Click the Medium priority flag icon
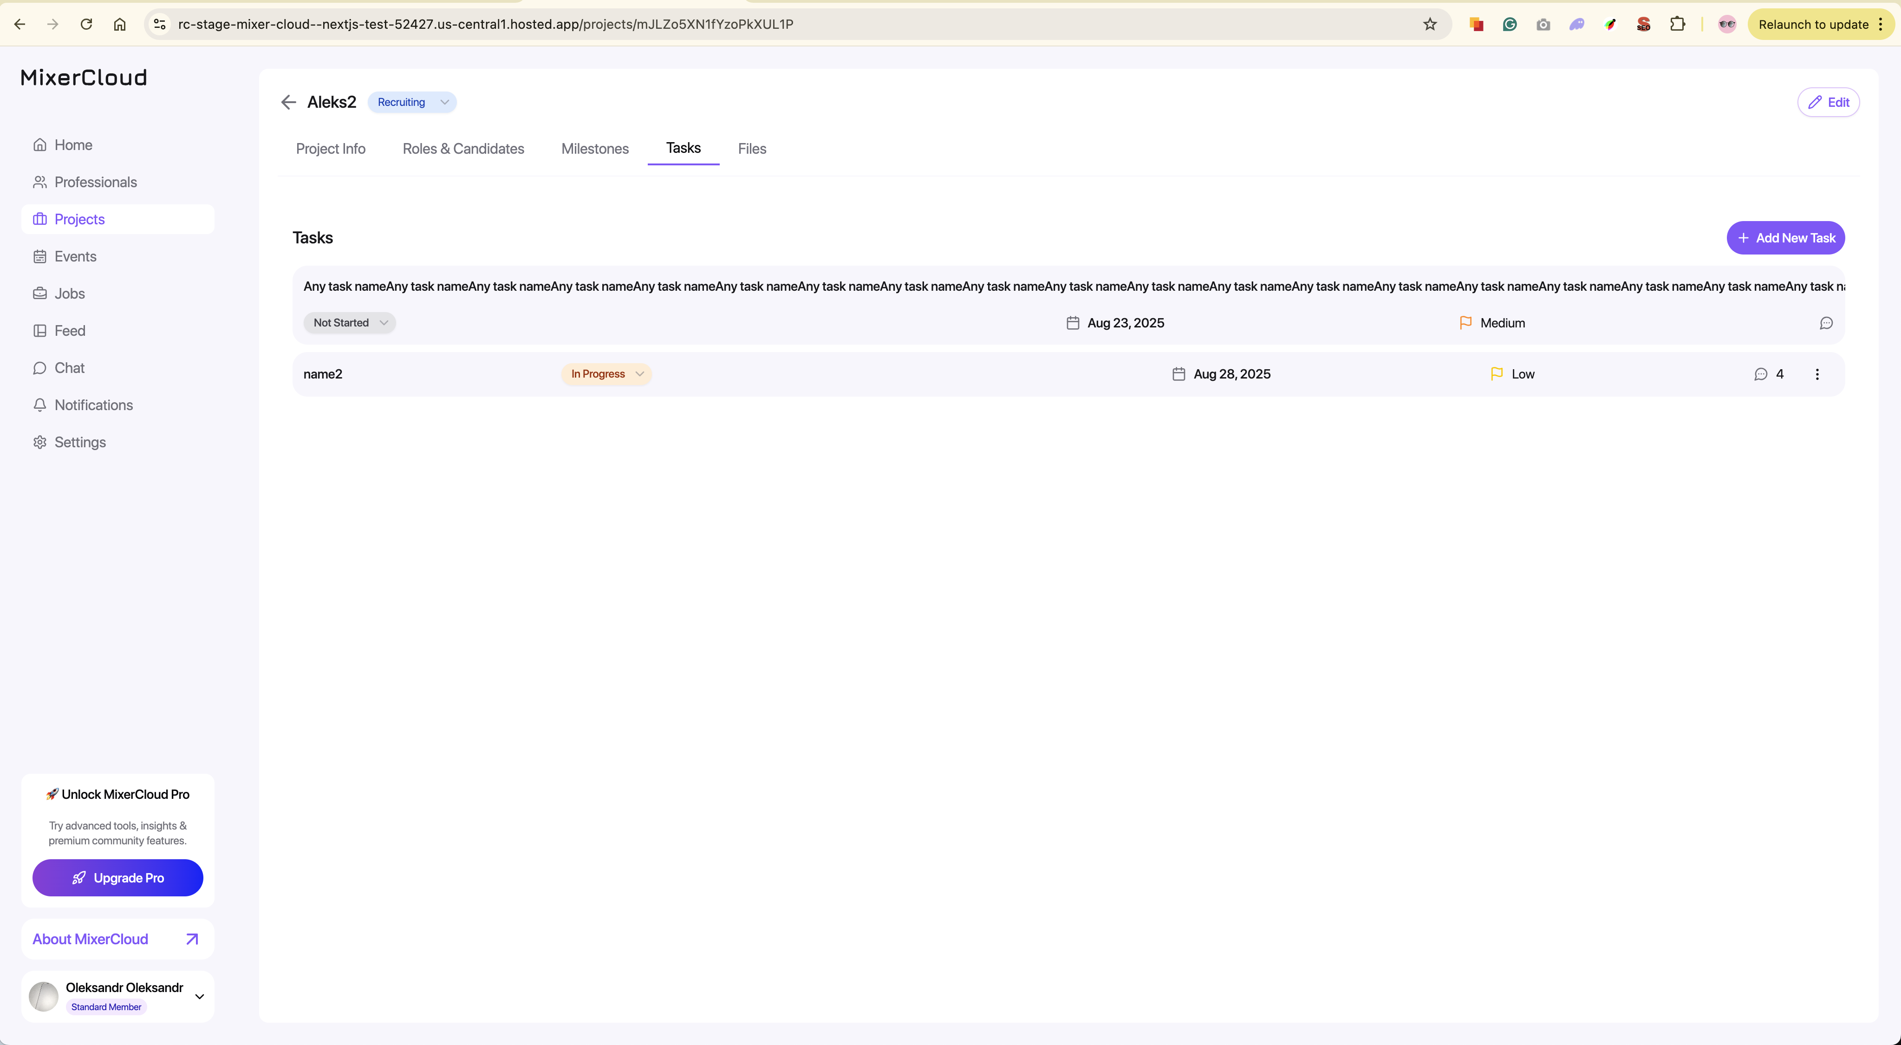 click(x=1465, y=323)
